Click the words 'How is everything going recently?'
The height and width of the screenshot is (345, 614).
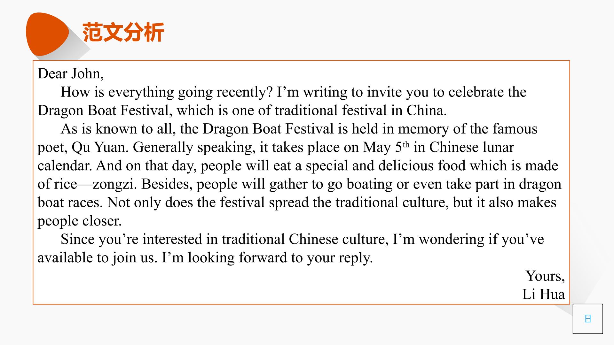[x=167, y=92]
